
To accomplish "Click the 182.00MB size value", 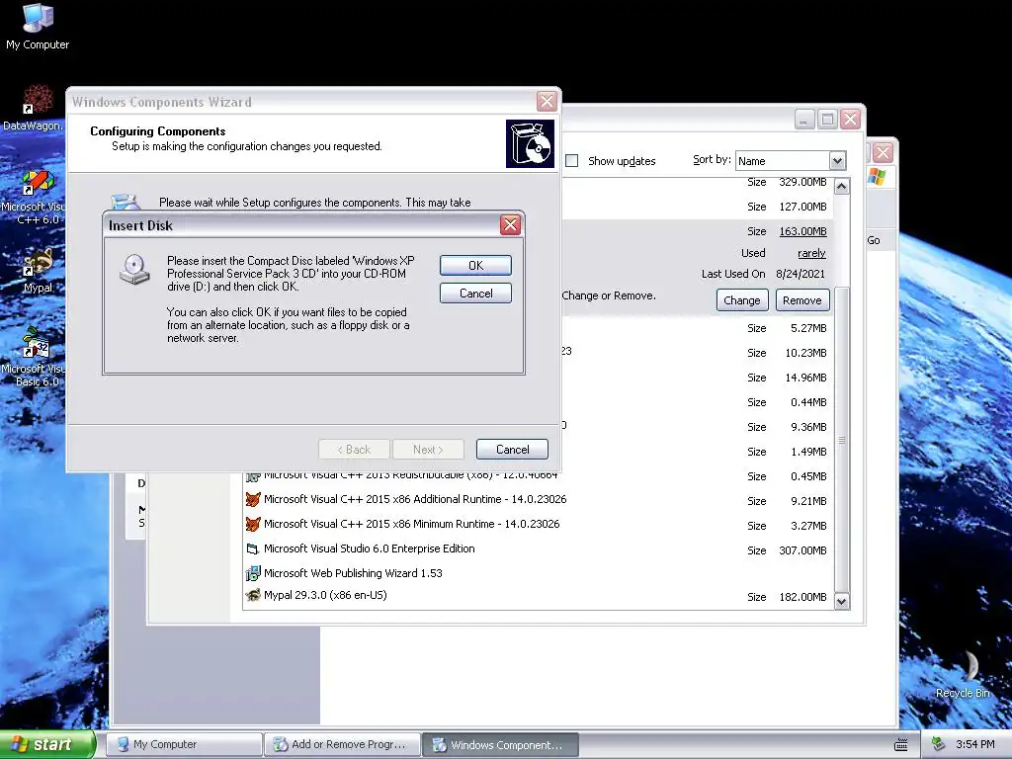I will (x=802, y=597).
